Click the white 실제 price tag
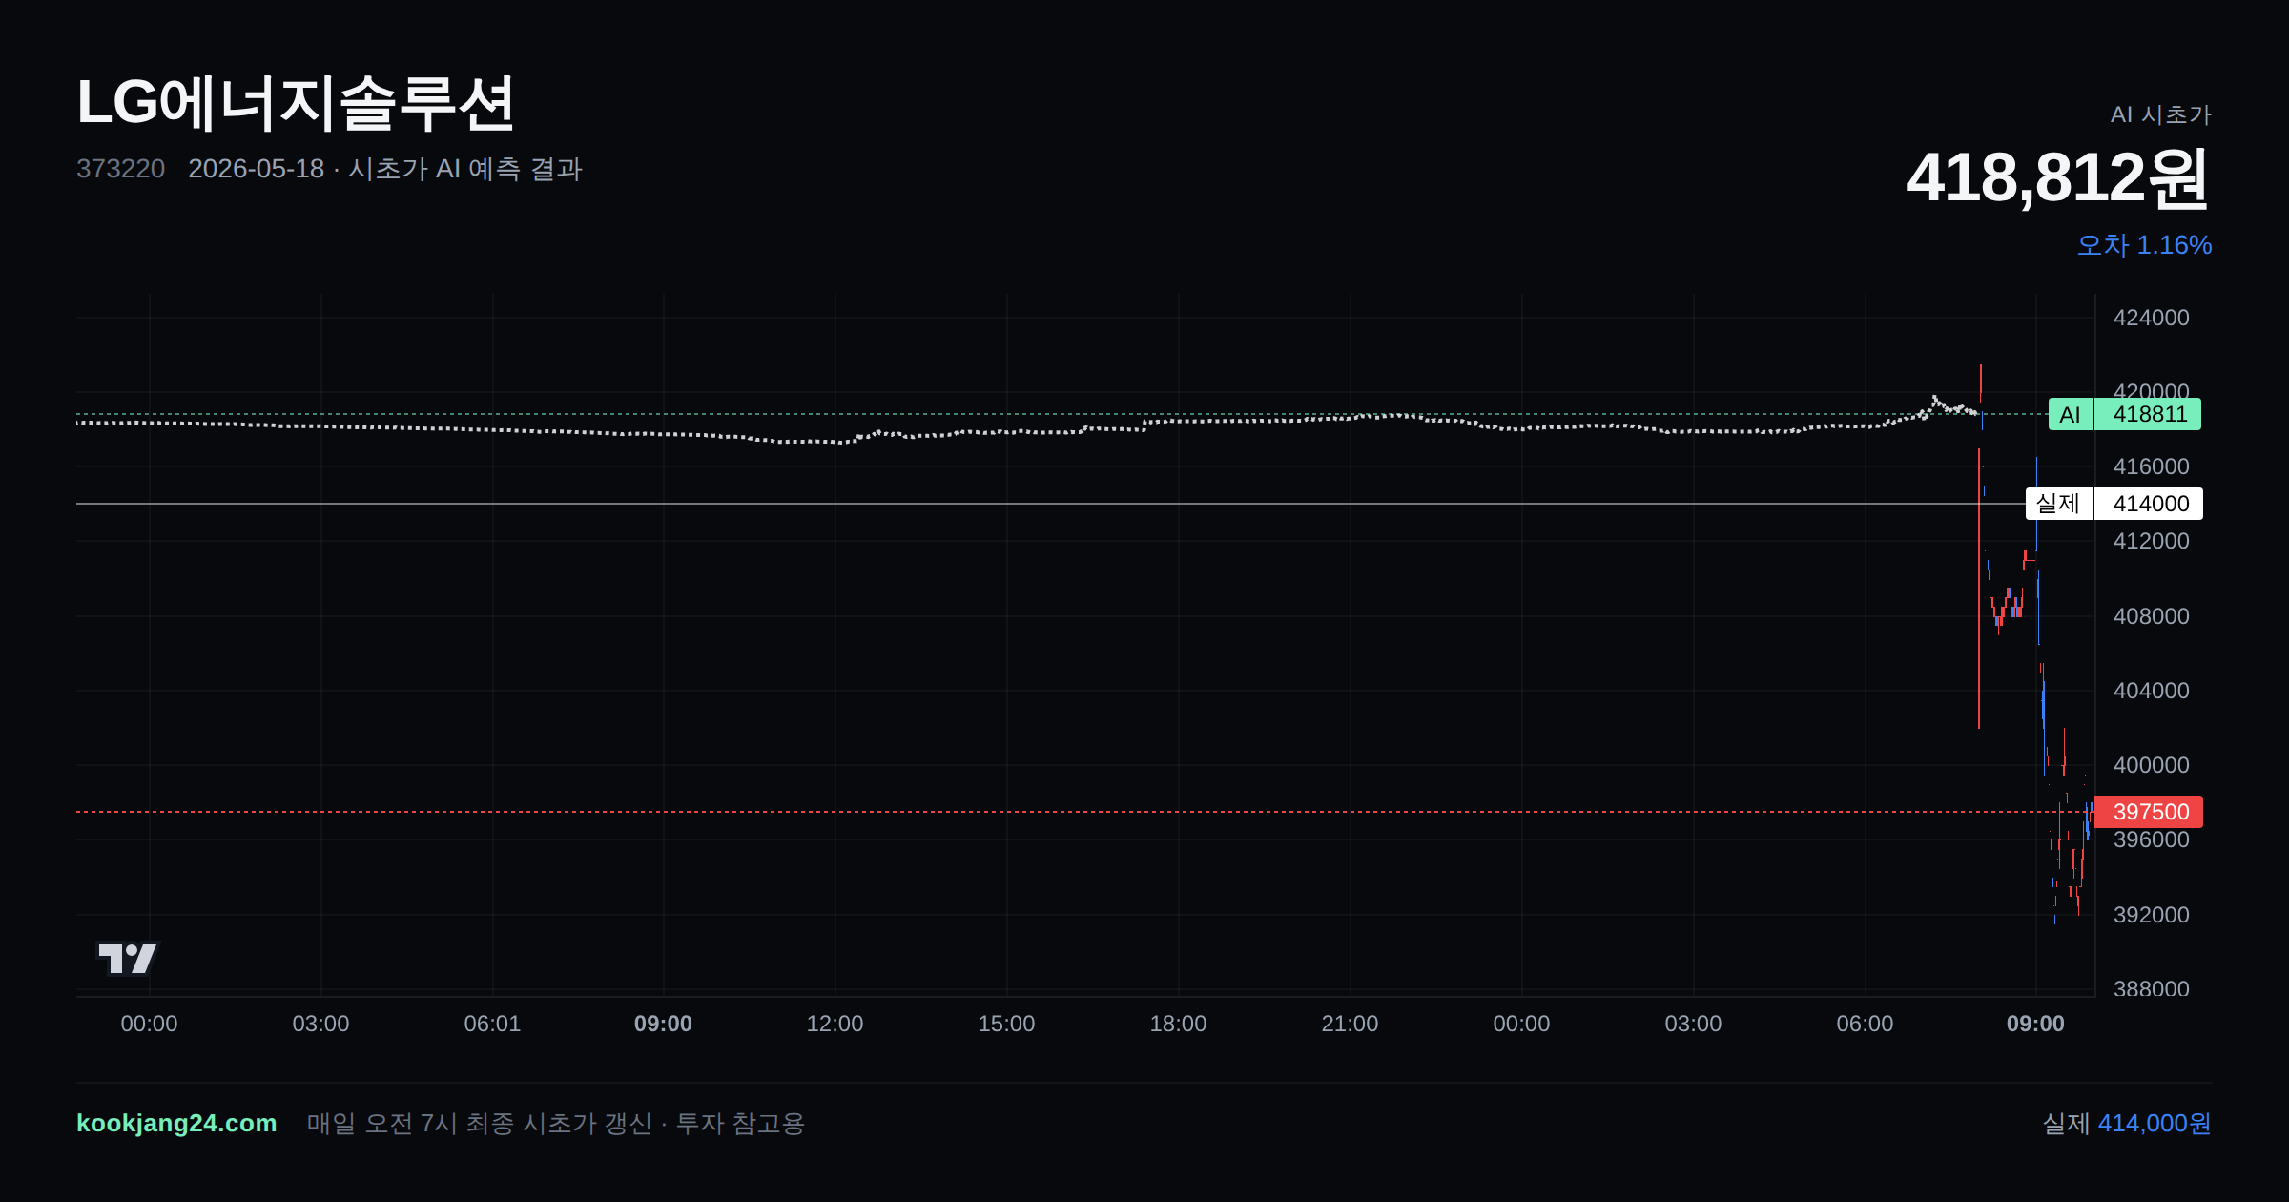The height and width of the screenshot is (1202, 2289). [2058, 504]
